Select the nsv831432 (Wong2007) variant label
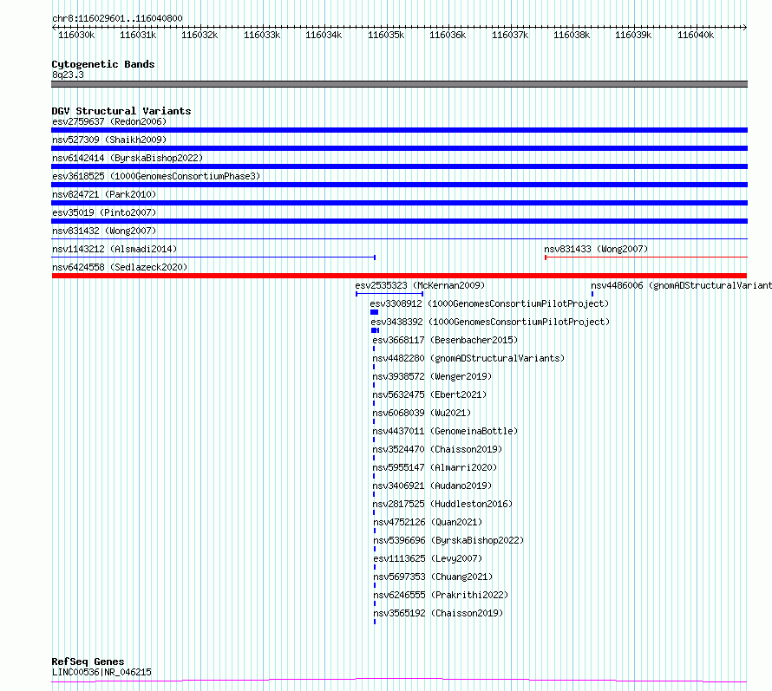 click(x=104, y=231)
